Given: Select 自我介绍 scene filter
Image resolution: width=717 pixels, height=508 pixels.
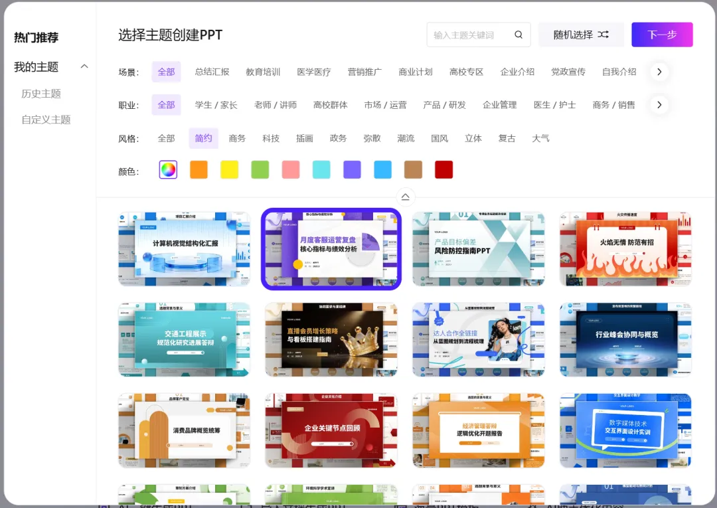Looking at the screenshot, I should point(619,72).
